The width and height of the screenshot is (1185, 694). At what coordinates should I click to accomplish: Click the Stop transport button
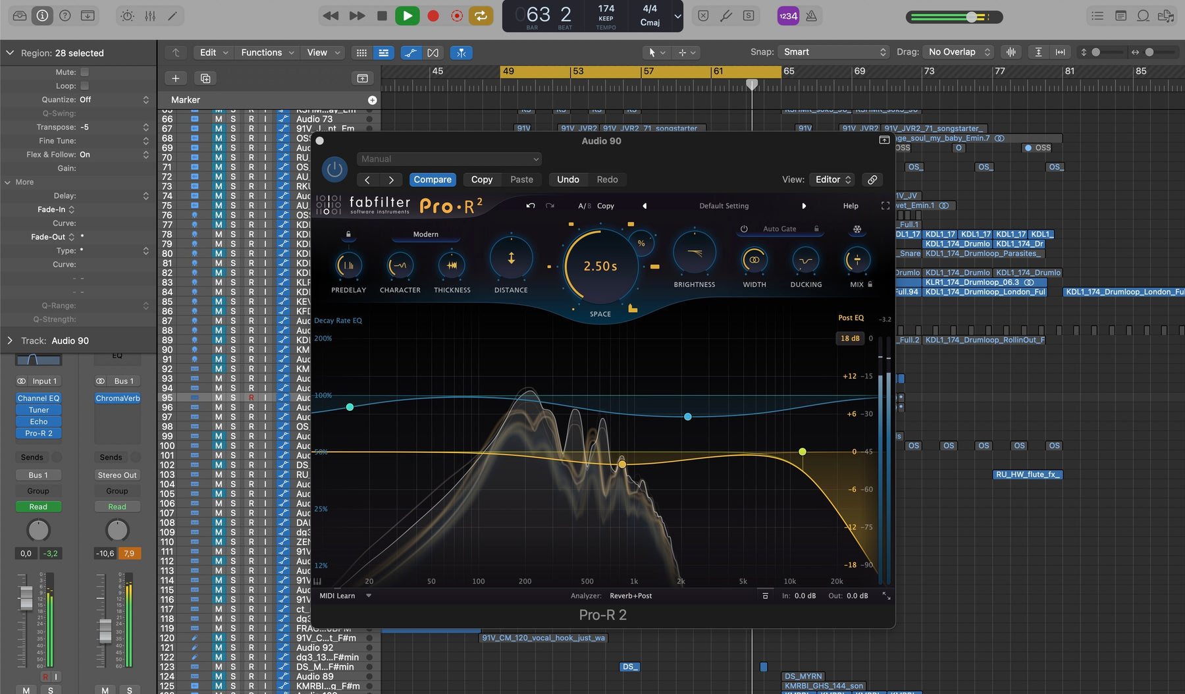pos(382,16)
